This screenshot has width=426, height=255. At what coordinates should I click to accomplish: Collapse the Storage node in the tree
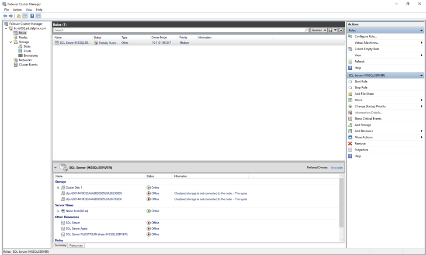click(x=11, y=42)
